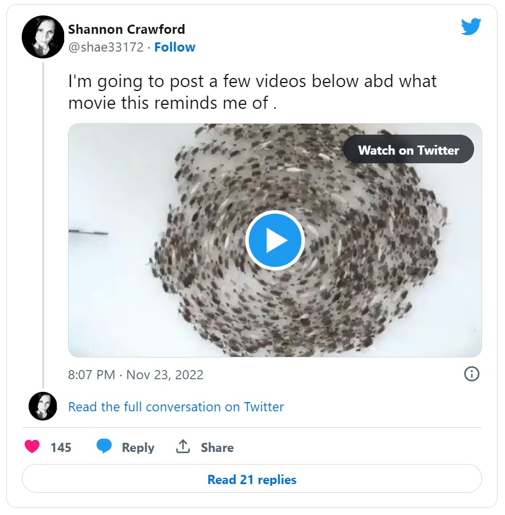Image resolution: width=505 pixels, height=515 pixels.
Task: Open the 8:07 PM Nov 23, 2022 timestamp
Action: (x=136, y=375)
